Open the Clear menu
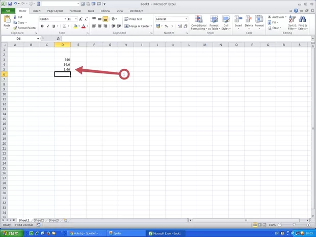This screenshot has height=237, width=316. (x=275, y=28)
